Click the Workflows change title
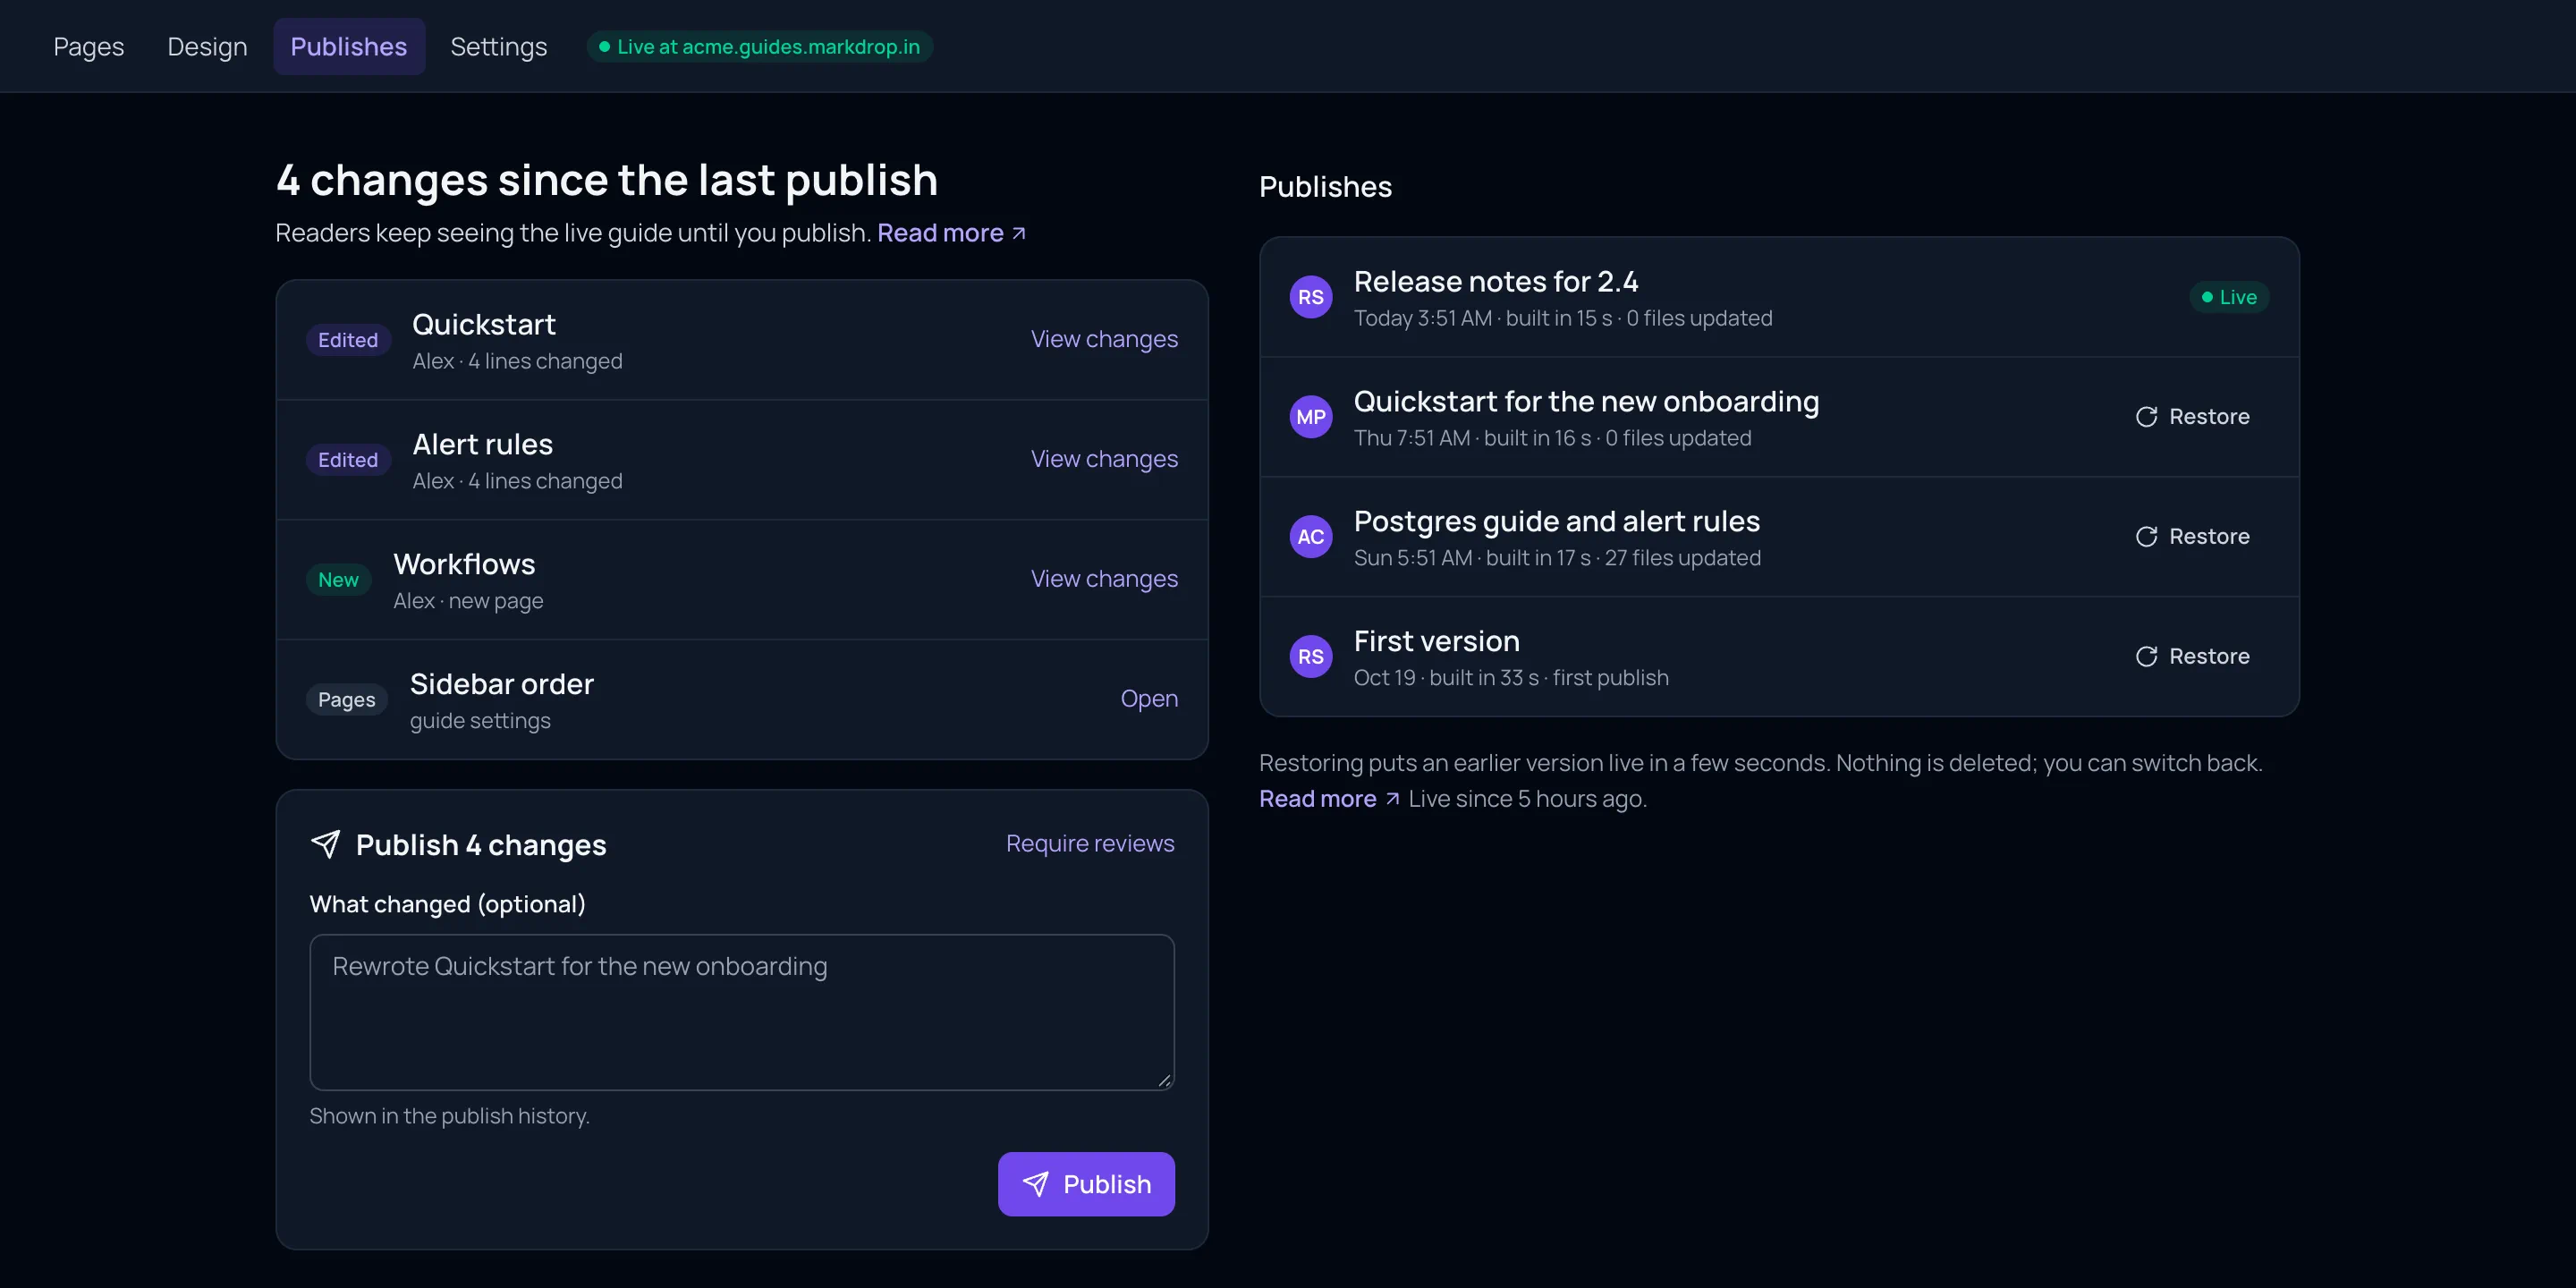The height and width of the screenshot is (1288, 2576). pyautogui.click(x=464, y=565)
